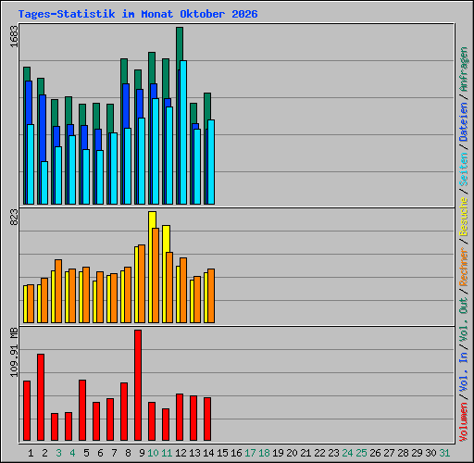
Task: Click the chart title 'Tages-Statistik im Monat Oktober 2026'
Action: (138, 14)
